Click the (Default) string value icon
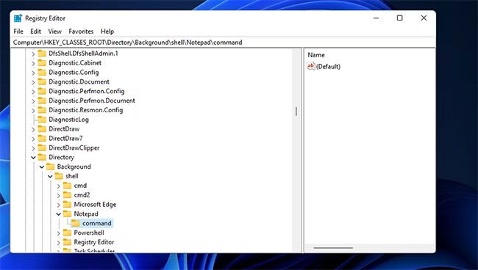 pyautogui.click(x=311, y=66)
